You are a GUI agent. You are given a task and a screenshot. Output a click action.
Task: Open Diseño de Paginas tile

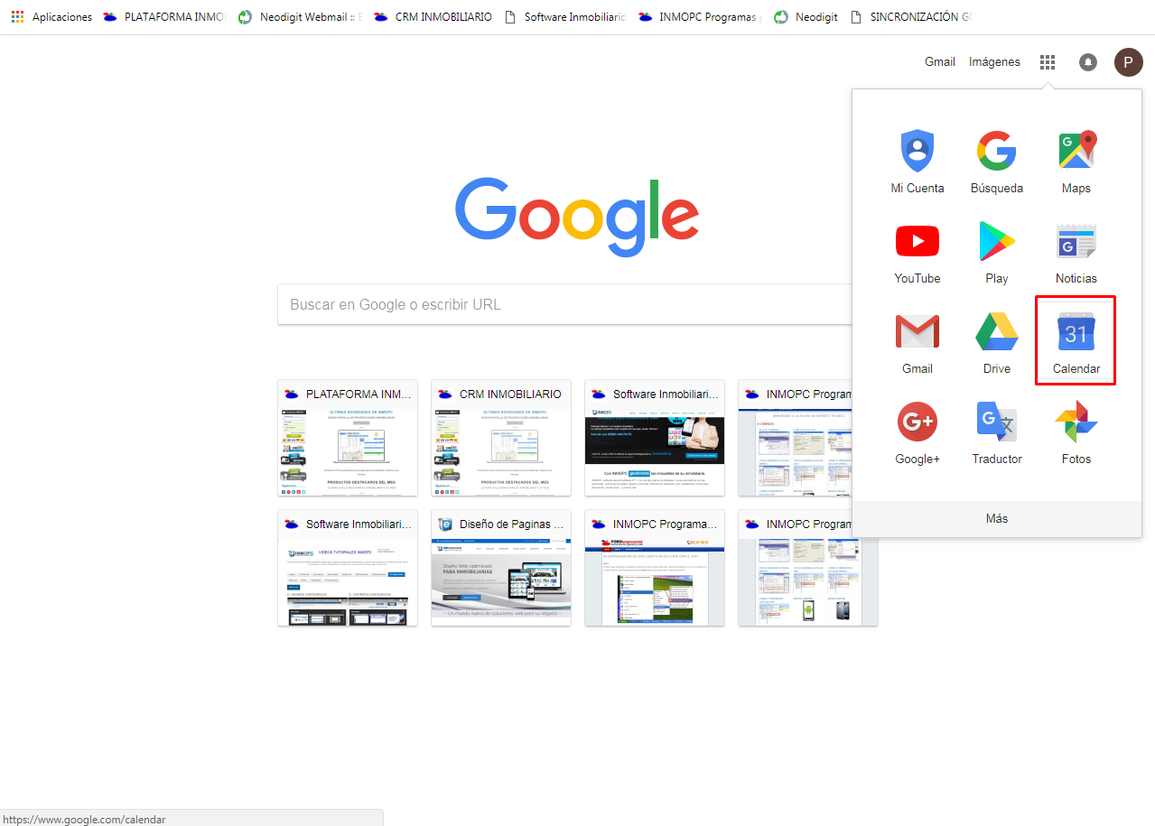coord(501,568)
